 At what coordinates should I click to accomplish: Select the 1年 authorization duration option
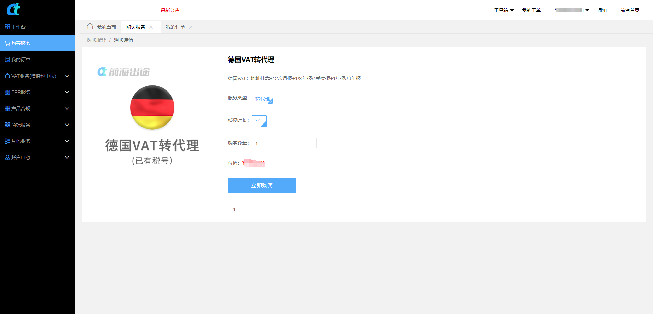259,121
